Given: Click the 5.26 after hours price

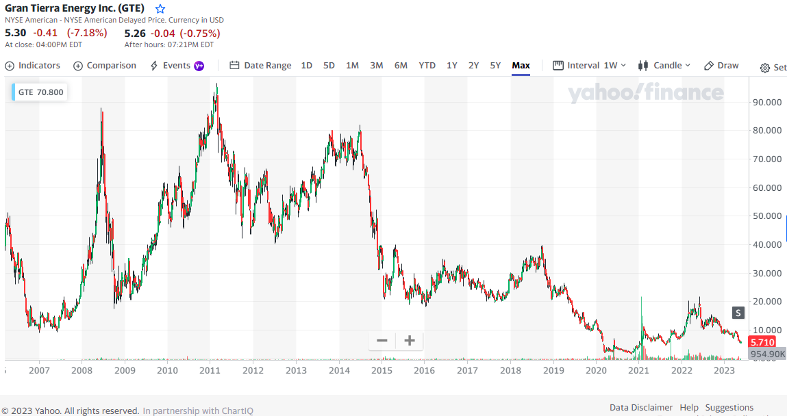Looking at the screenshot, I should point(135,34).
